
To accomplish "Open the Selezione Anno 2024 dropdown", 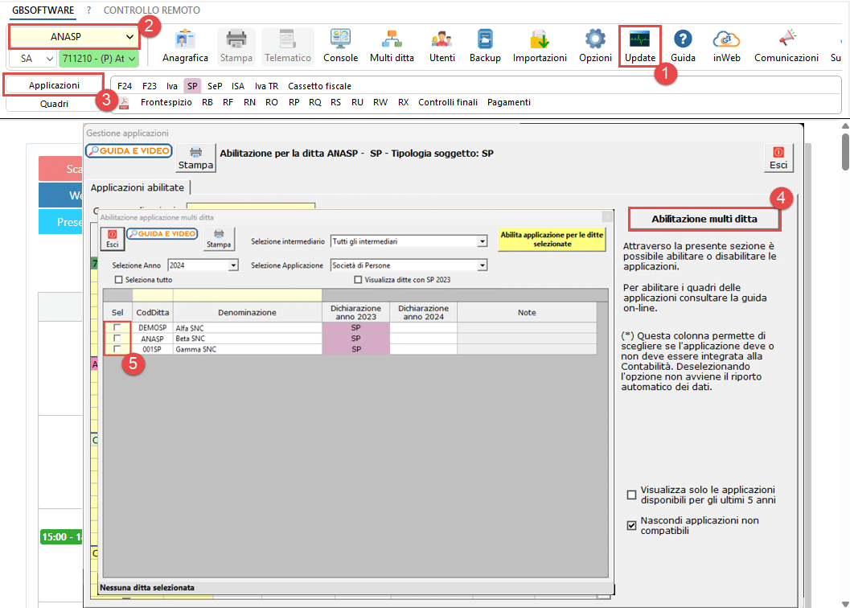I will click(x=234, y=265).
